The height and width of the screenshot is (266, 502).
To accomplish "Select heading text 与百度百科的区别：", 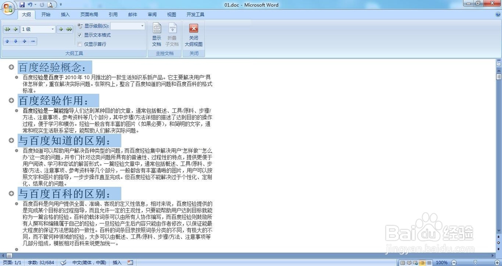I will 65,193.
